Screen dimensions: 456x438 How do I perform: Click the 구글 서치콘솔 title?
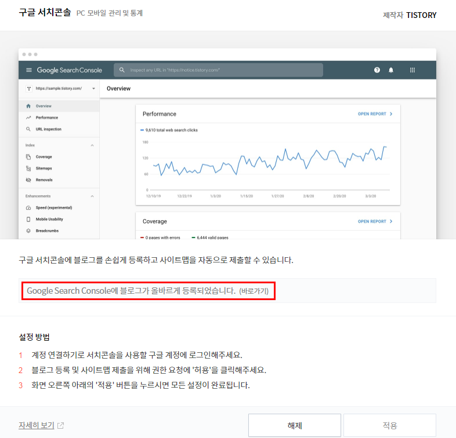coord(45,13)
